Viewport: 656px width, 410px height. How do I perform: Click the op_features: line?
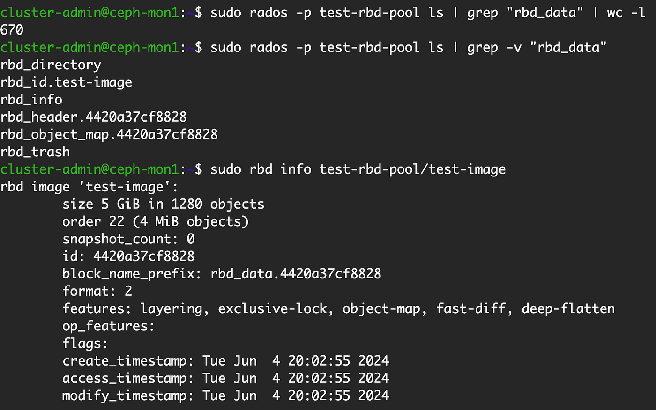[x=109, y=326]
